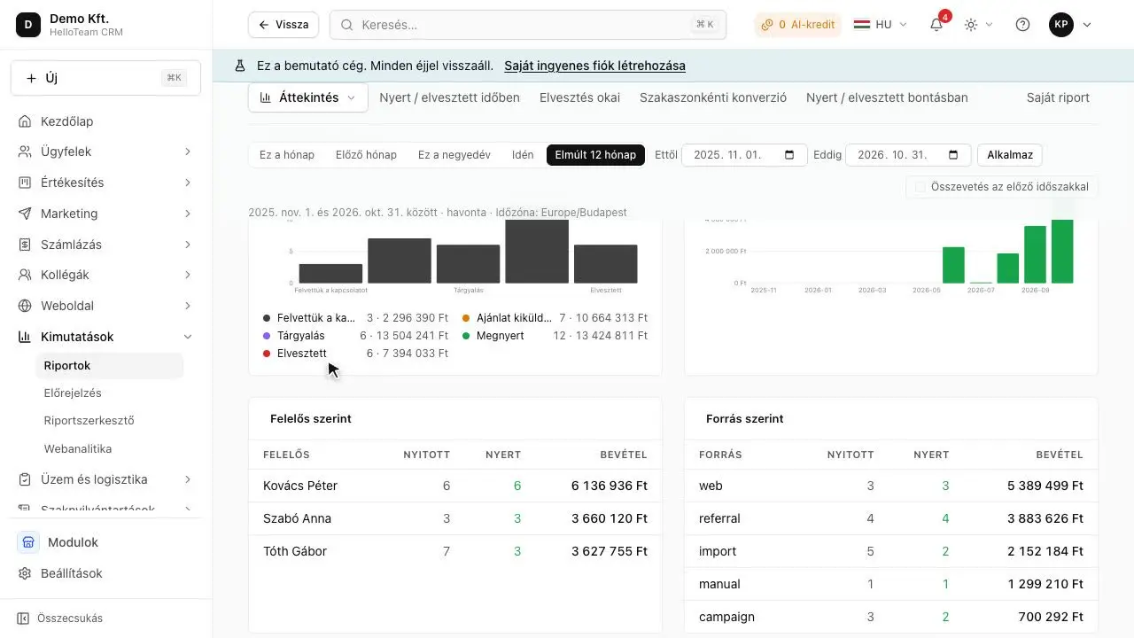1134x638 pixels.
Task: Click the Üzem és logisztika icon
Action: [x=25, y=479]
